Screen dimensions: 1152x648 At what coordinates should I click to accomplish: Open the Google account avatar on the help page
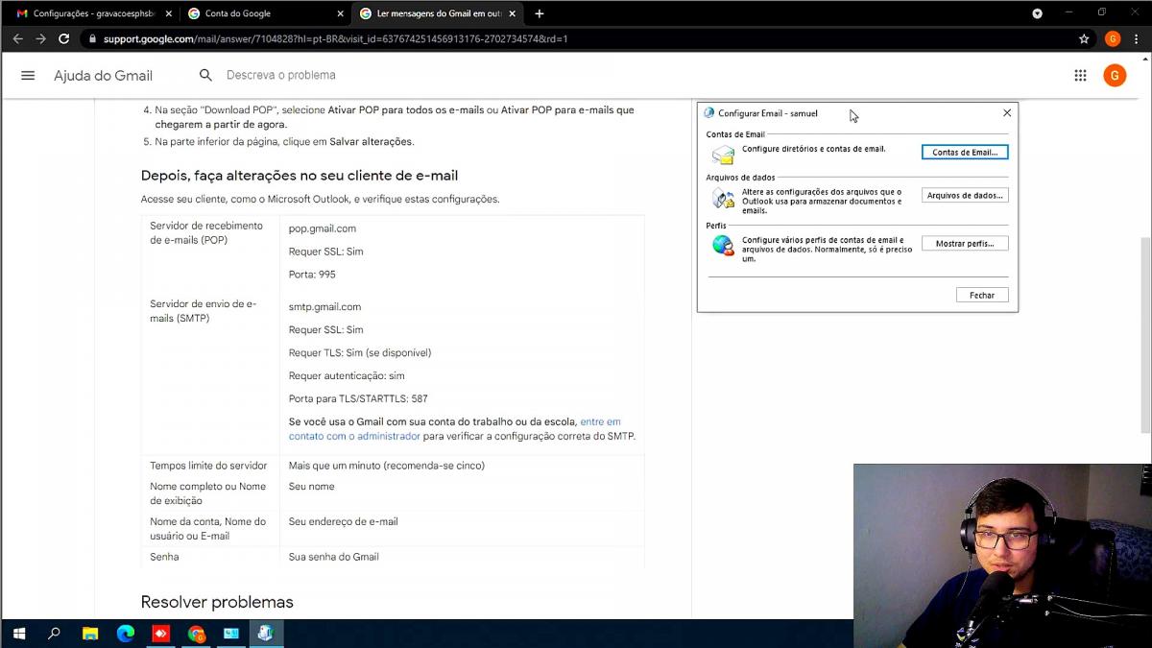(x=1115, y=76)
